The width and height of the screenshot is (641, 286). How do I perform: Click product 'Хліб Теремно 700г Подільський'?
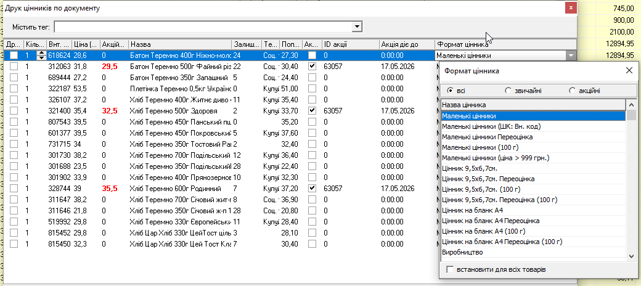click(180, 155)
